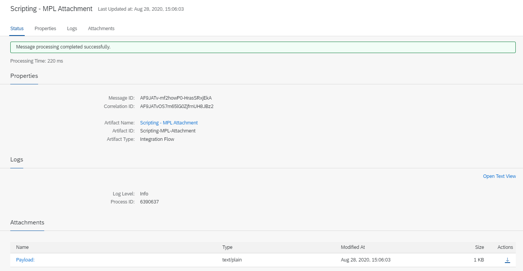Click the Name column header
This screenshot has height=271, width=523.
point(22,247)
